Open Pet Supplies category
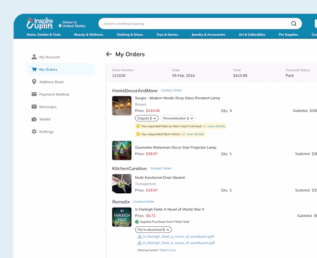The width and height of the screenshot is (317, 258). pos(288,34)
